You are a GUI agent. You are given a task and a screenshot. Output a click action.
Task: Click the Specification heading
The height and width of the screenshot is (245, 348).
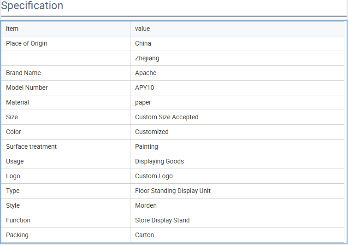point(32,6)
